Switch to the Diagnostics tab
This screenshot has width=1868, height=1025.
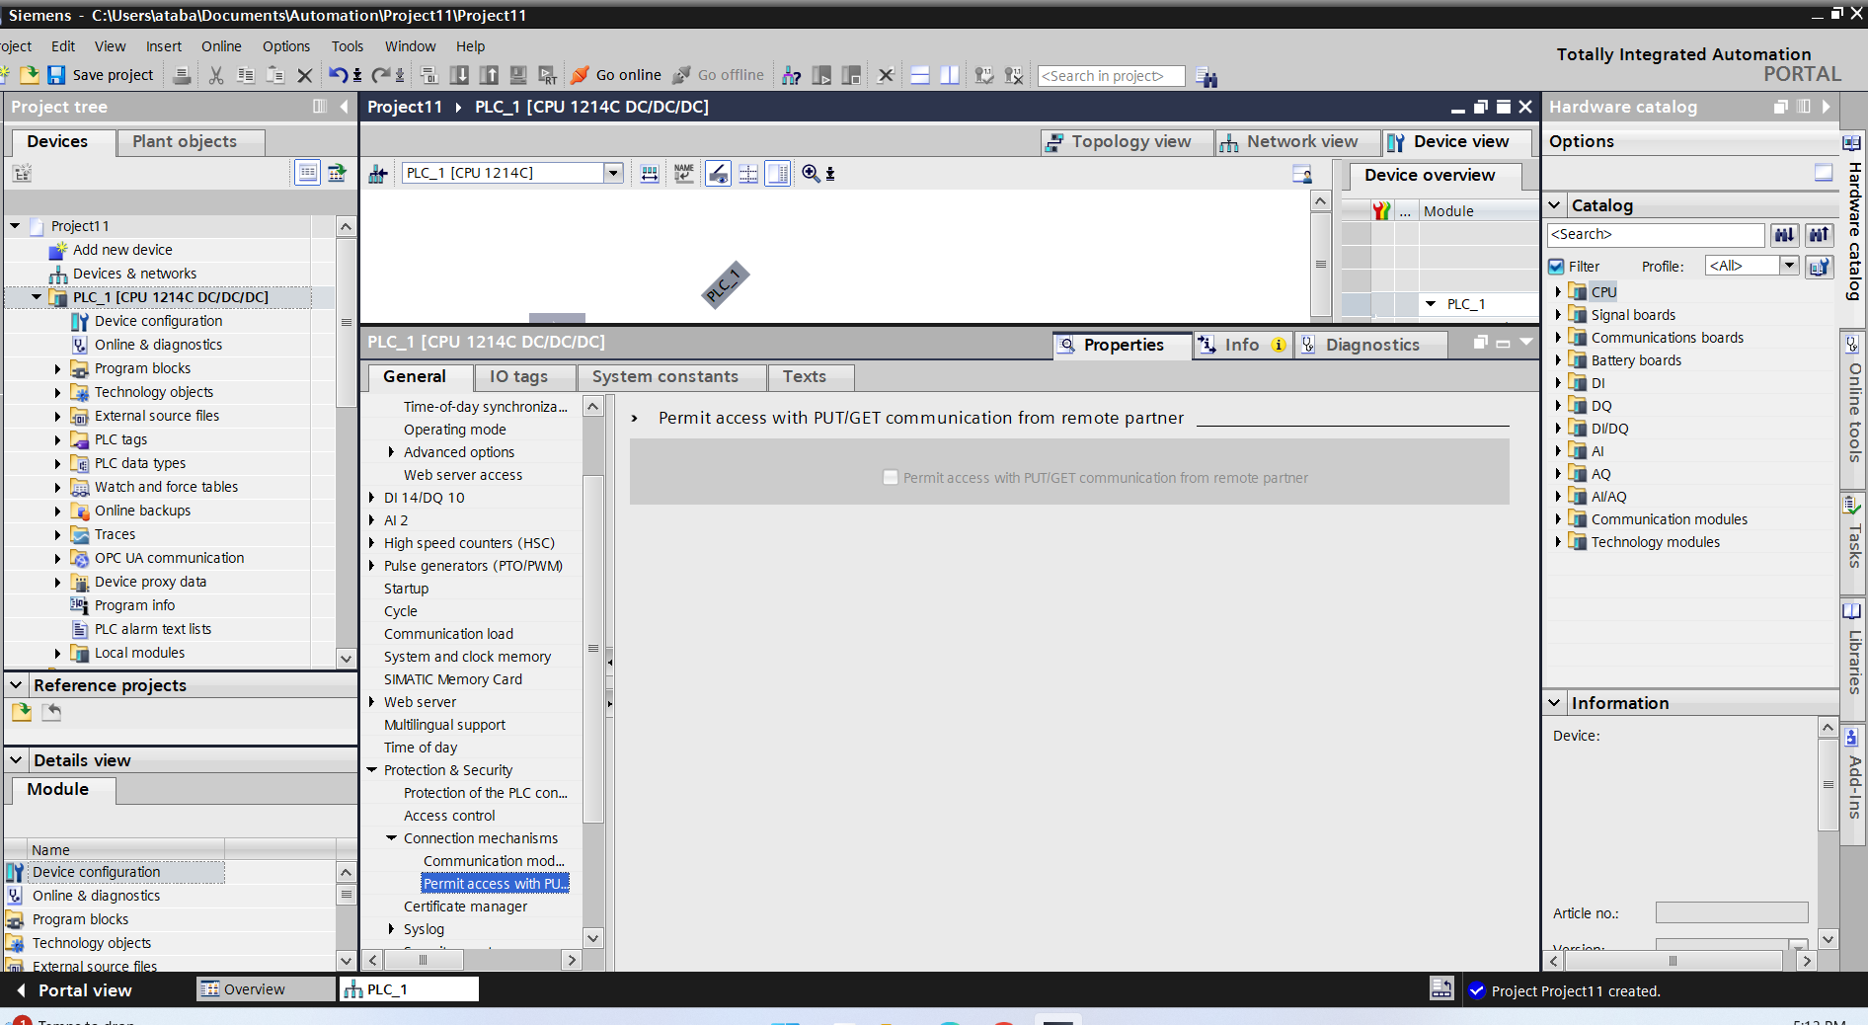point(1371,345)
